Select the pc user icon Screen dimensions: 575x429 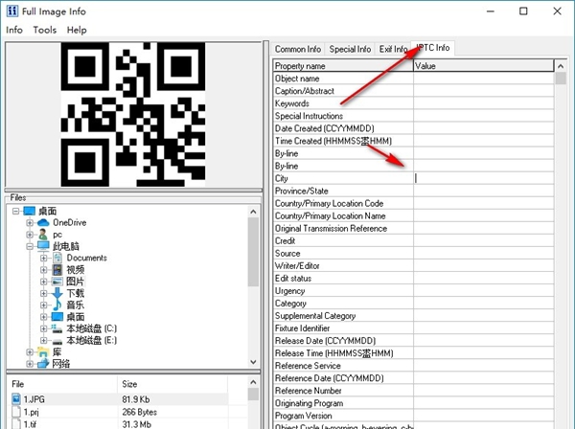click(43, 235)
